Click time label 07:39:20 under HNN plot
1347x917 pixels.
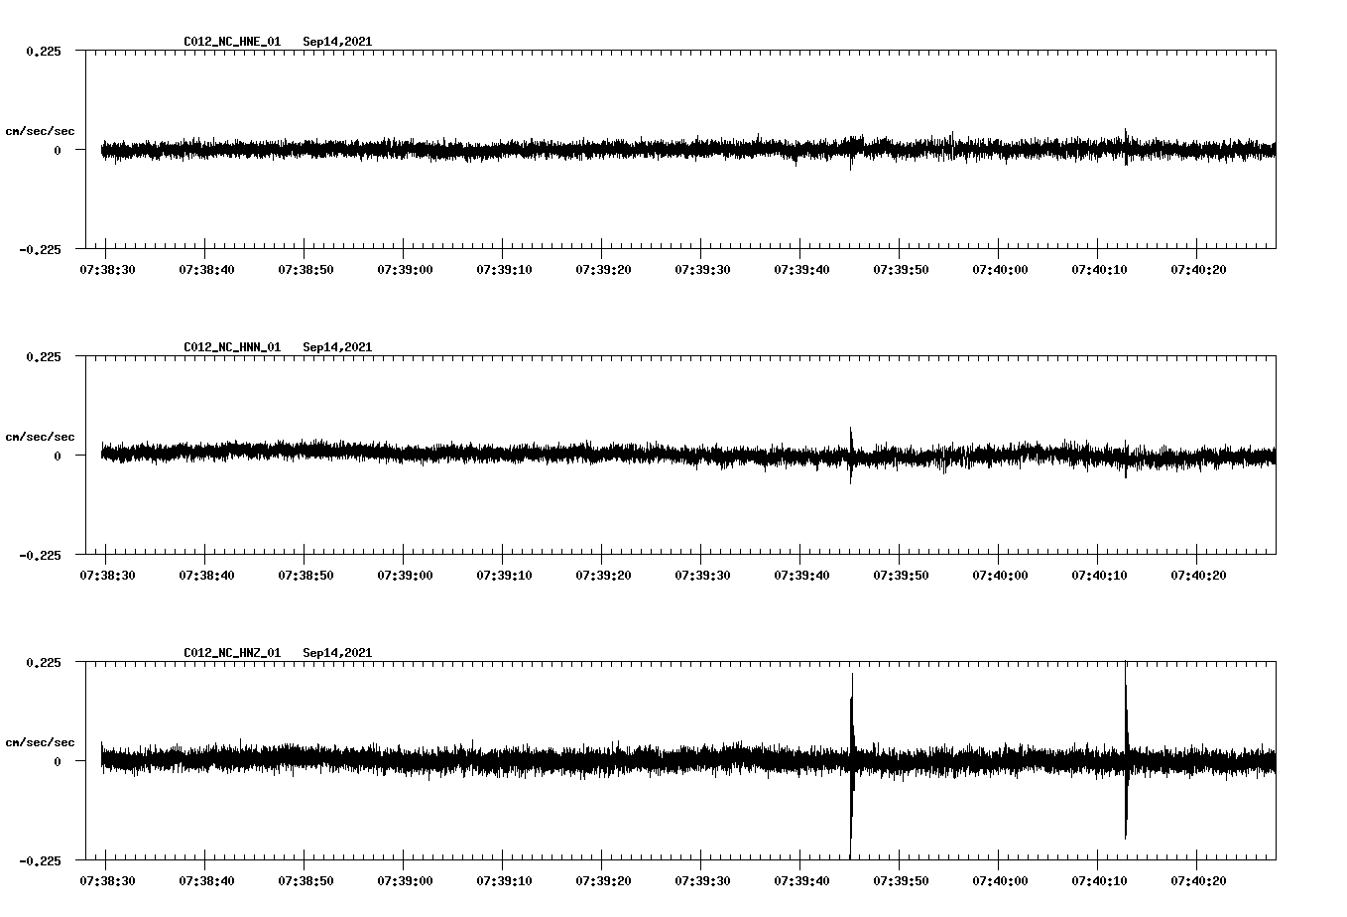[x=603, y=576]
